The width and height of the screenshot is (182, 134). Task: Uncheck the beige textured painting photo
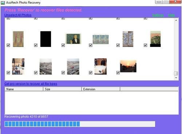click(8, 45)
